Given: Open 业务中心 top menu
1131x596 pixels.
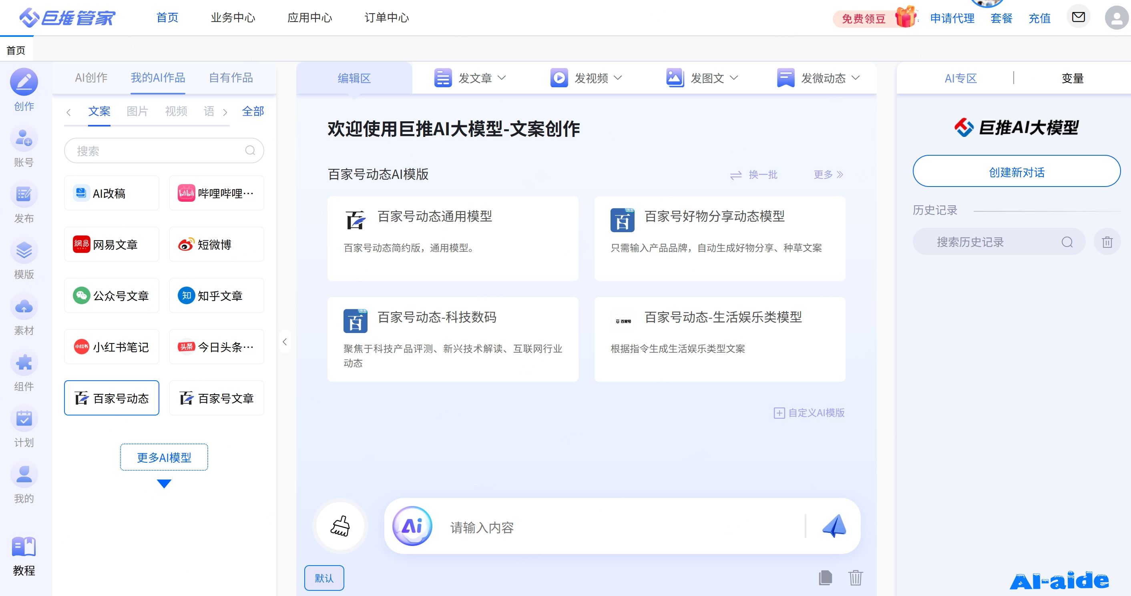Looking at the screenshot, I should point(233,18).
